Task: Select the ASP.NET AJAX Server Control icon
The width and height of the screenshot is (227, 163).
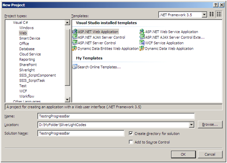Action: (x=75, y=37)
